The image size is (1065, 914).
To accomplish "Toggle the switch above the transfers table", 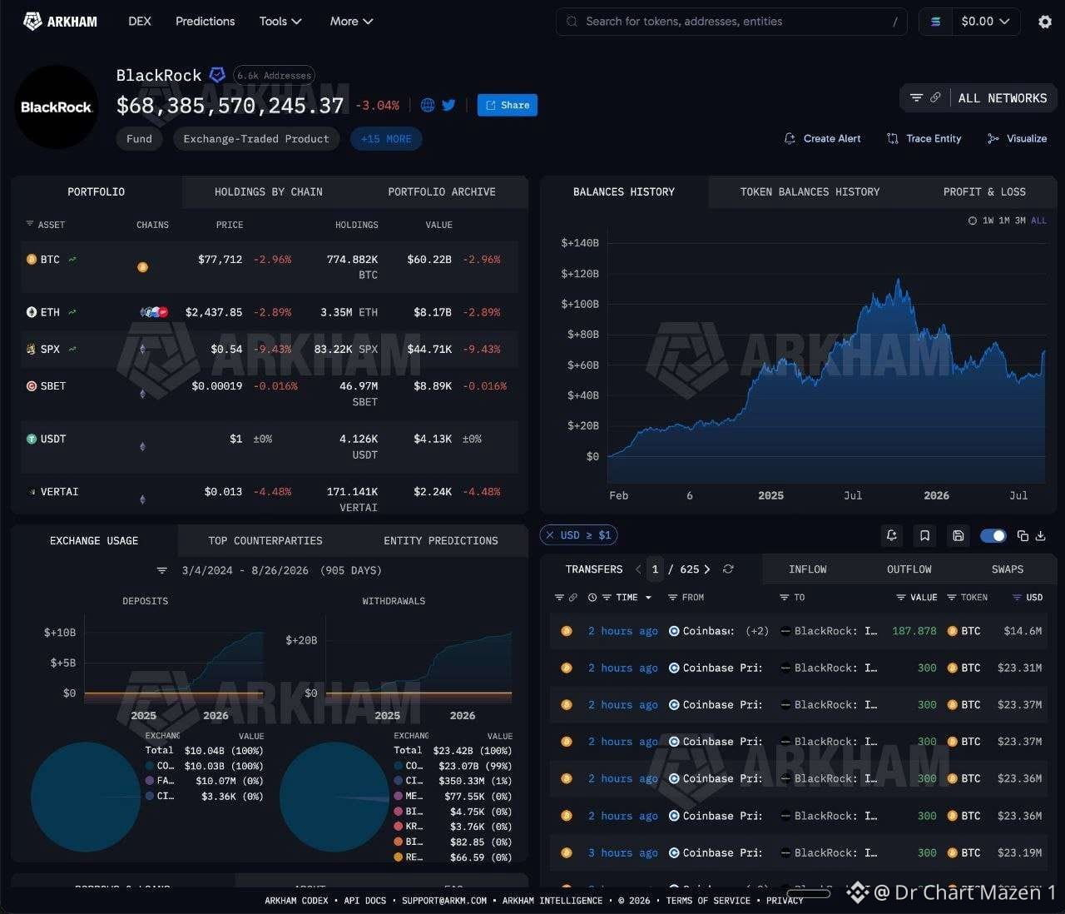I will 993,535.
